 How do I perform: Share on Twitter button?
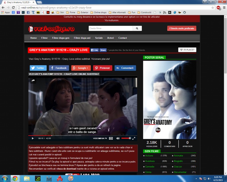[x=38, y=68]
